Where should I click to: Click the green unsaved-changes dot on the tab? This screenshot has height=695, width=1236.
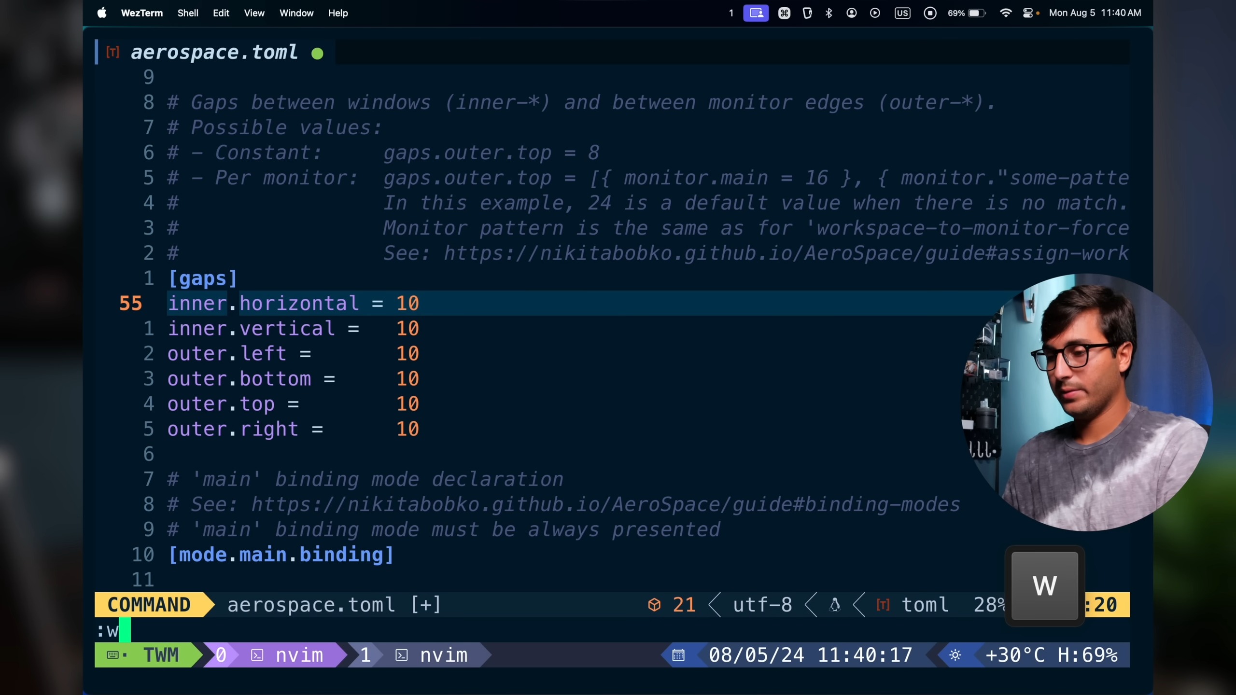317,54
